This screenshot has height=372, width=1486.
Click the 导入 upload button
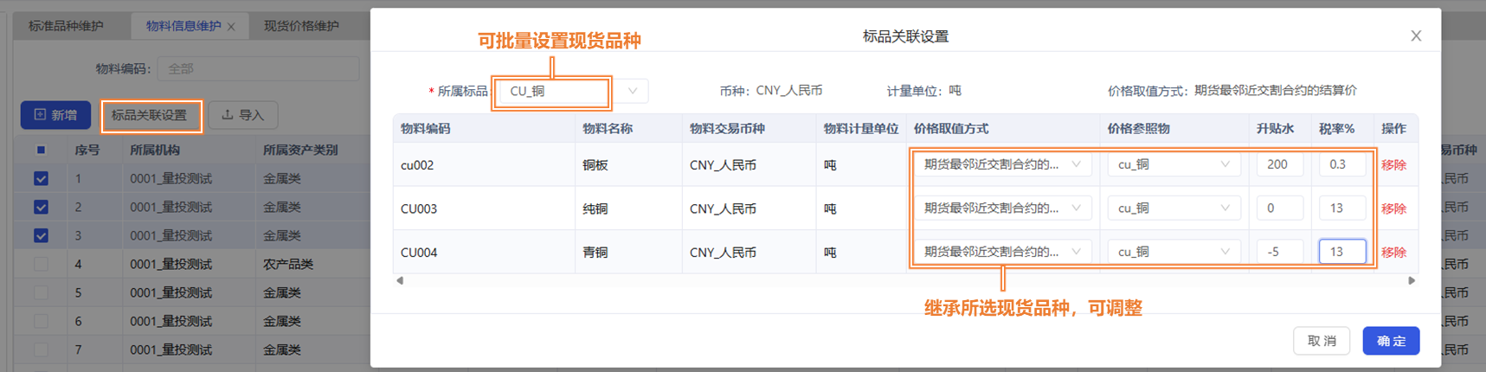242,115
